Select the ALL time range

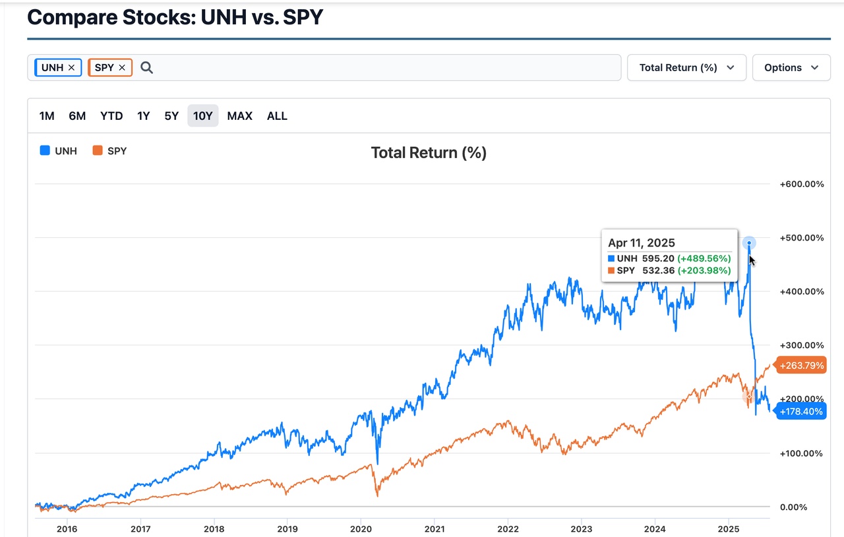click(x=277, y=116)
